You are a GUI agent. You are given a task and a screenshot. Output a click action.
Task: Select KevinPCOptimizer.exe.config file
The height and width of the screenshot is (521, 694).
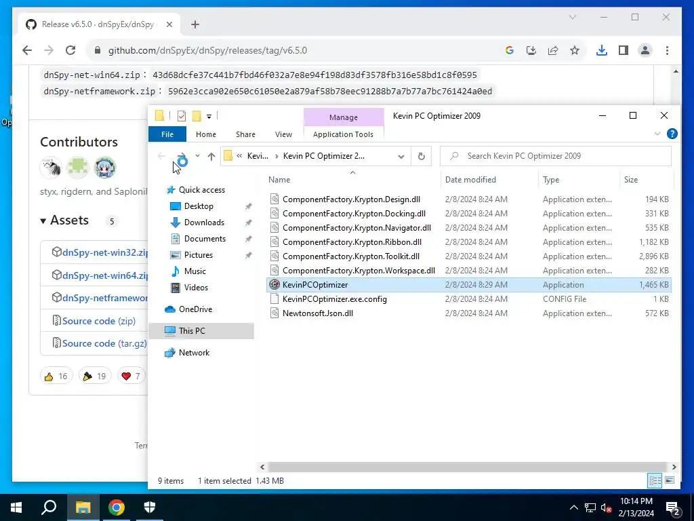(x=334, y=299)
